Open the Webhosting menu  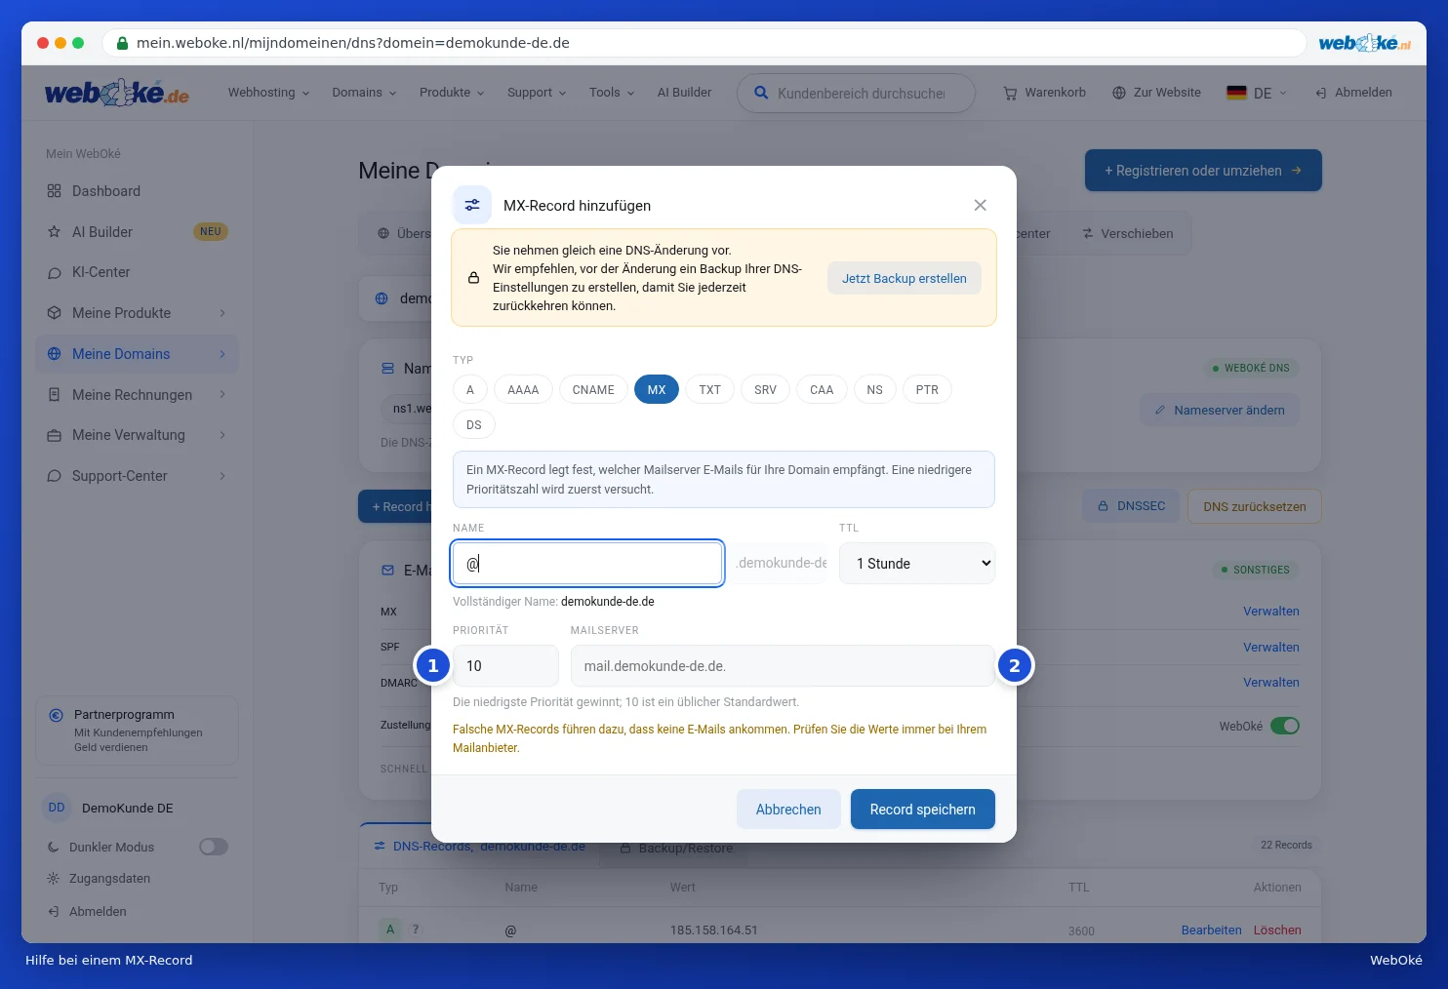268,93
